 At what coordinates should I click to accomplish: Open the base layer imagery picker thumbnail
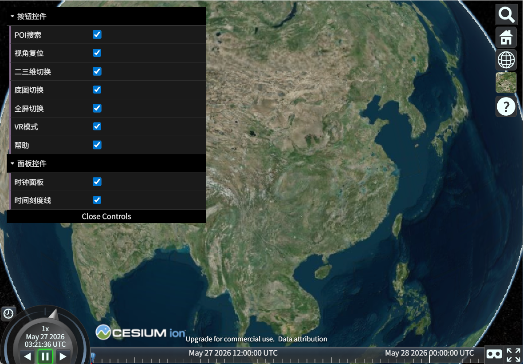point(506,82)
